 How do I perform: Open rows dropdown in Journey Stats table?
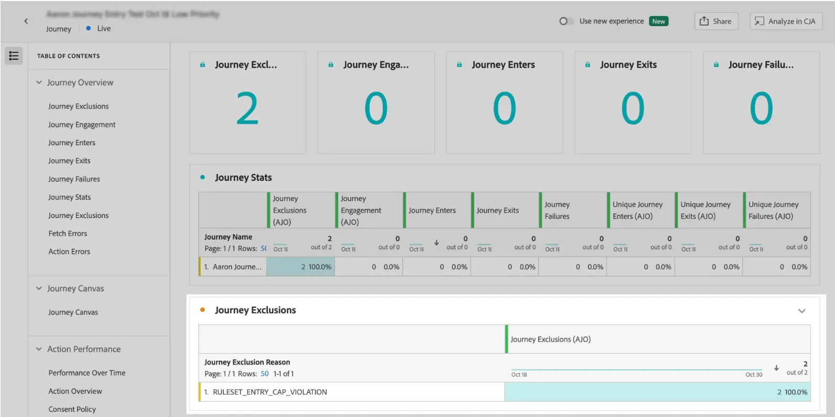pos(264,248)
